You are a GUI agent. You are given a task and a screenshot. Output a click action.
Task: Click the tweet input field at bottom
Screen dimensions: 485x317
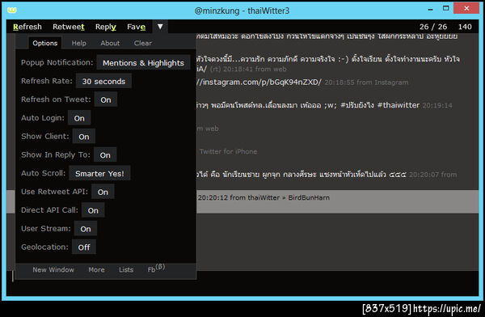click(x=242, y=283)
